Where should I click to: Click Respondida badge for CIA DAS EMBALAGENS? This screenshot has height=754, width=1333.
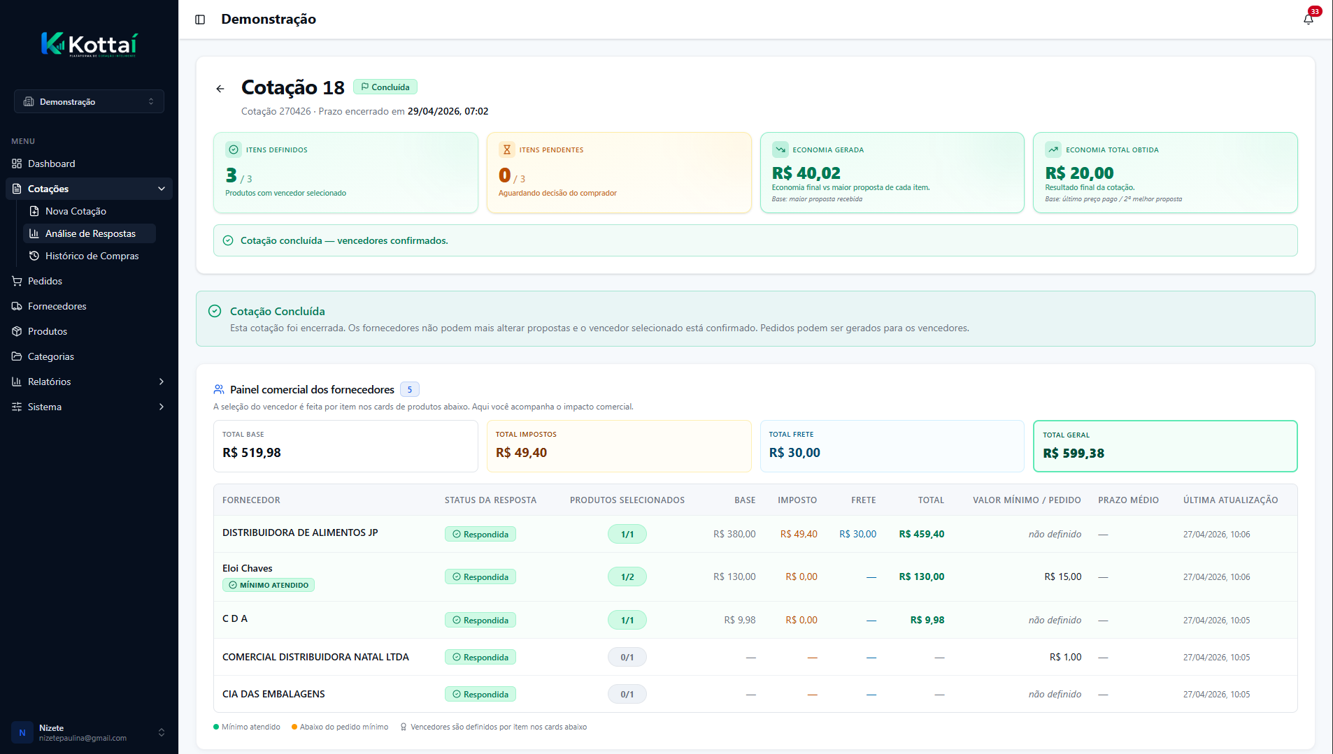pos(480,694)
